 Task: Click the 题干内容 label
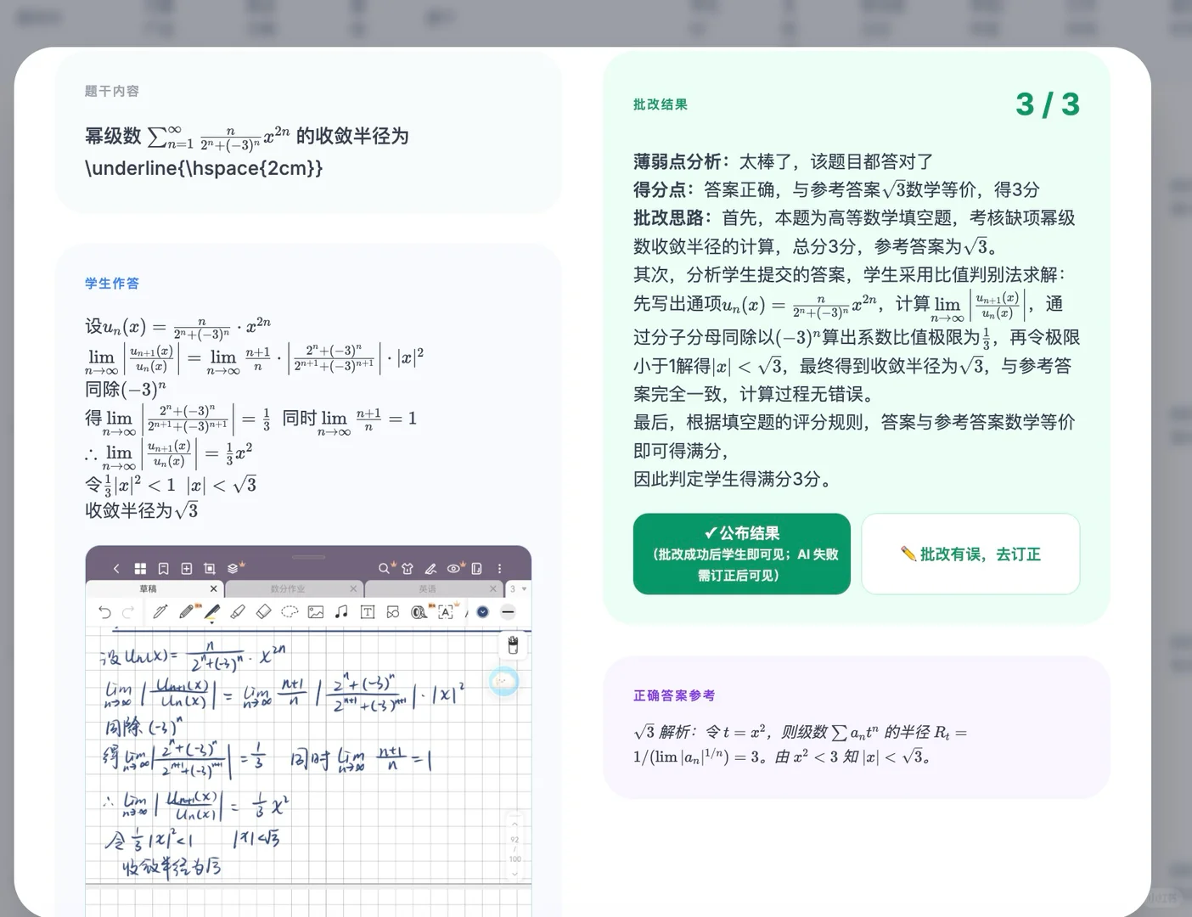(x=112, y=91)
